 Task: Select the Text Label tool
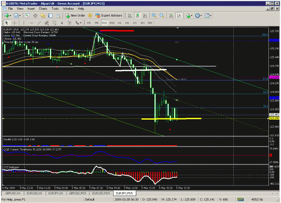click(70, 23)
